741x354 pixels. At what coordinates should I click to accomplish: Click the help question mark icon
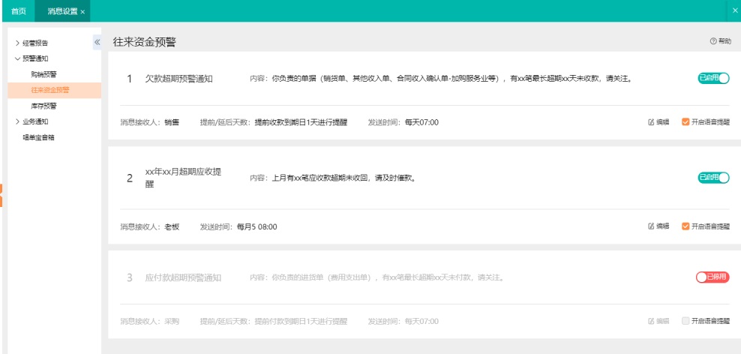712,42
